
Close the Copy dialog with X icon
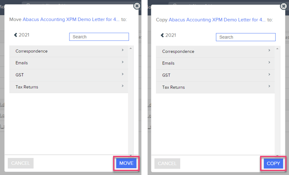point(283,6)
